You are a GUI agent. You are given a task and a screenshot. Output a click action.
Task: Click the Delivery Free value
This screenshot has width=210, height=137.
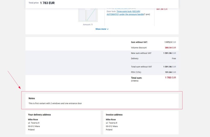tap(174, 58)
